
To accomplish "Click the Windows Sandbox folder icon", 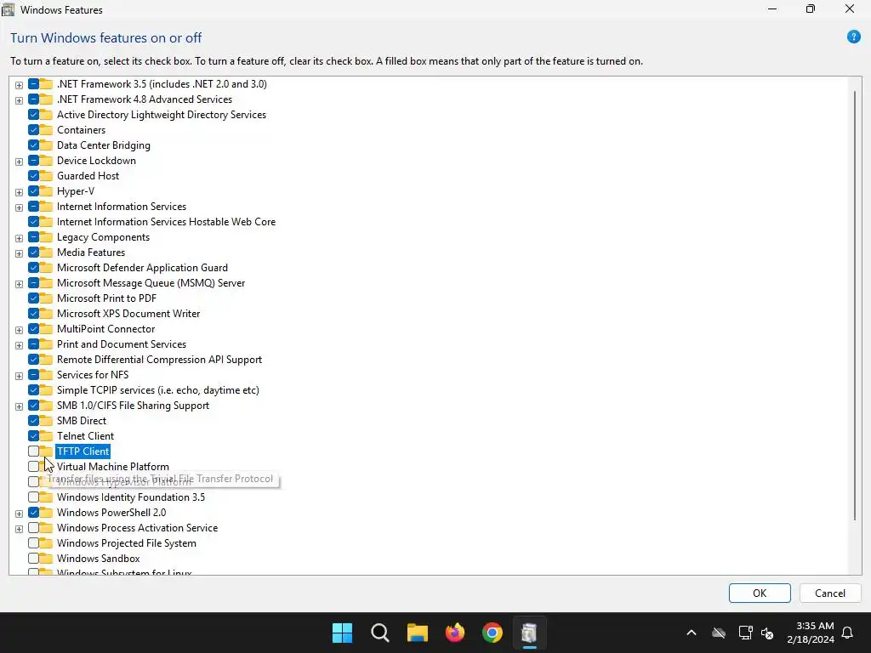I will 46,559.
